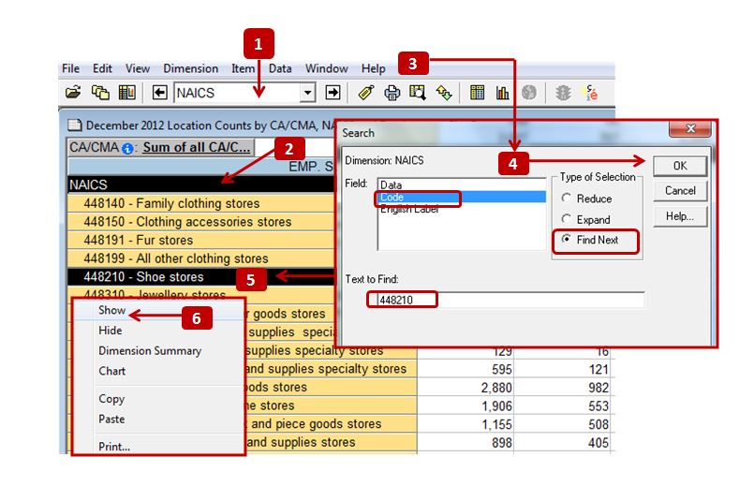
Task: Click the cell with value 2,880
Action: click(x=466, y=388)
